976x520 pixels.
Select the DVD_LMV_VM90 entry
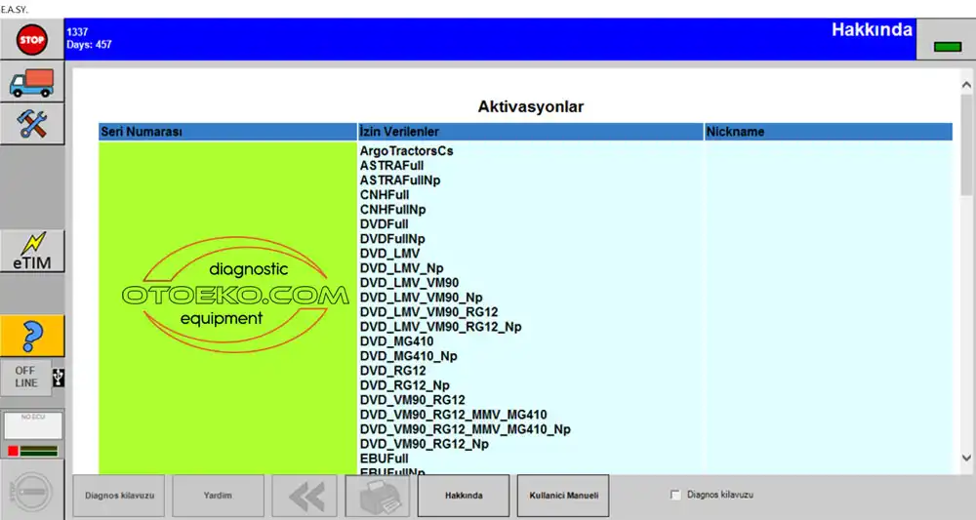(409, 282)
